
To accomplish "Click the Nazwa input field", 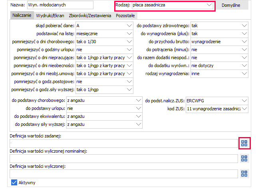I will 60,5.
